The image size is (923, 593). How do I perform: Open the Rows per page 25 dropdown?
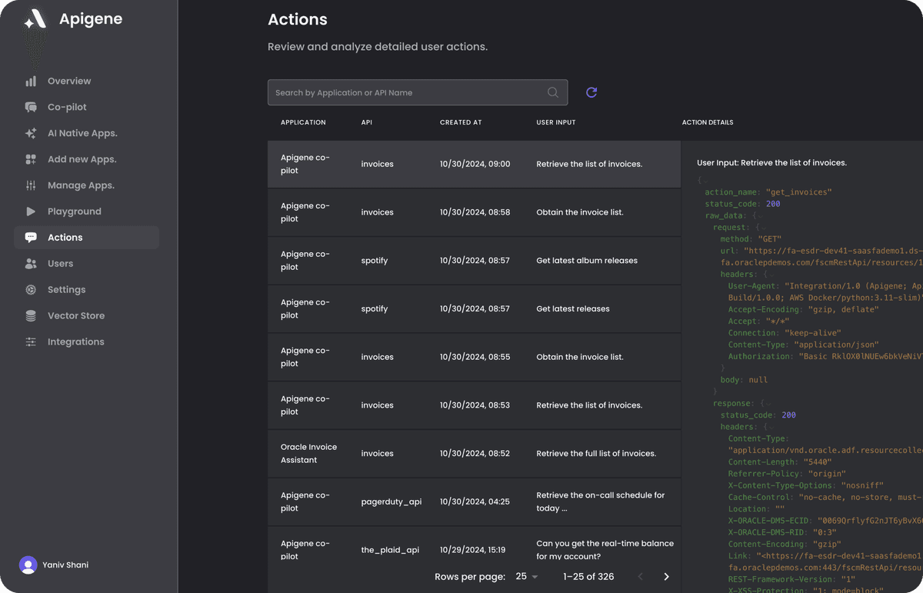[x=527, y=577]
